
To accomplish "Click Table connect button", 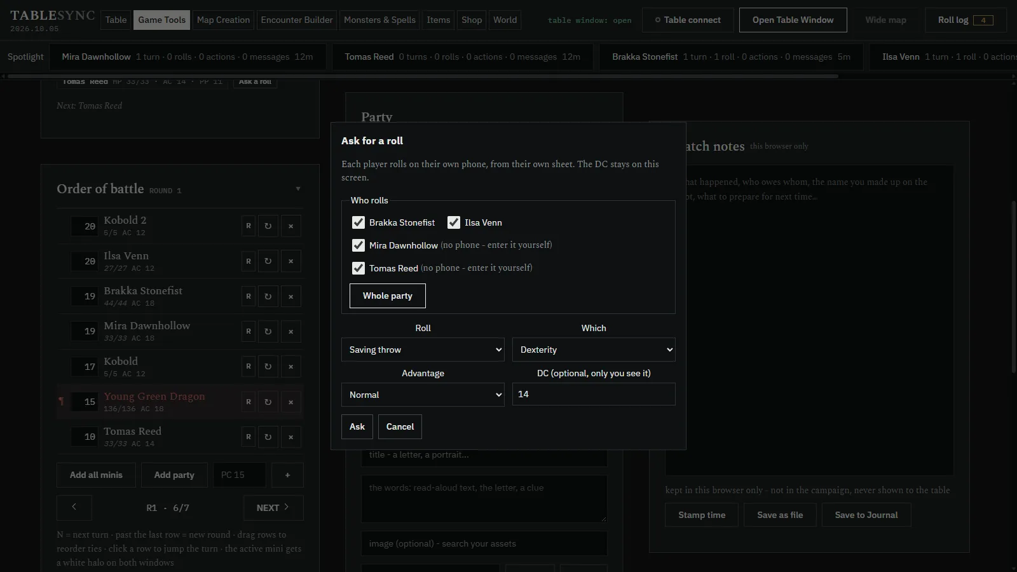I will coord(688,20).
